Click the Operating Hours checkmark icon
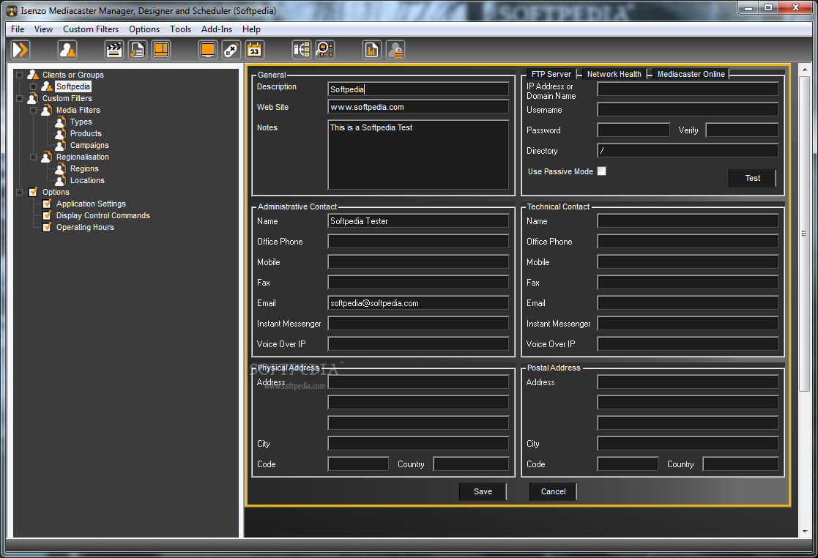Screen dimensions: 818x558 click(47, 227)
